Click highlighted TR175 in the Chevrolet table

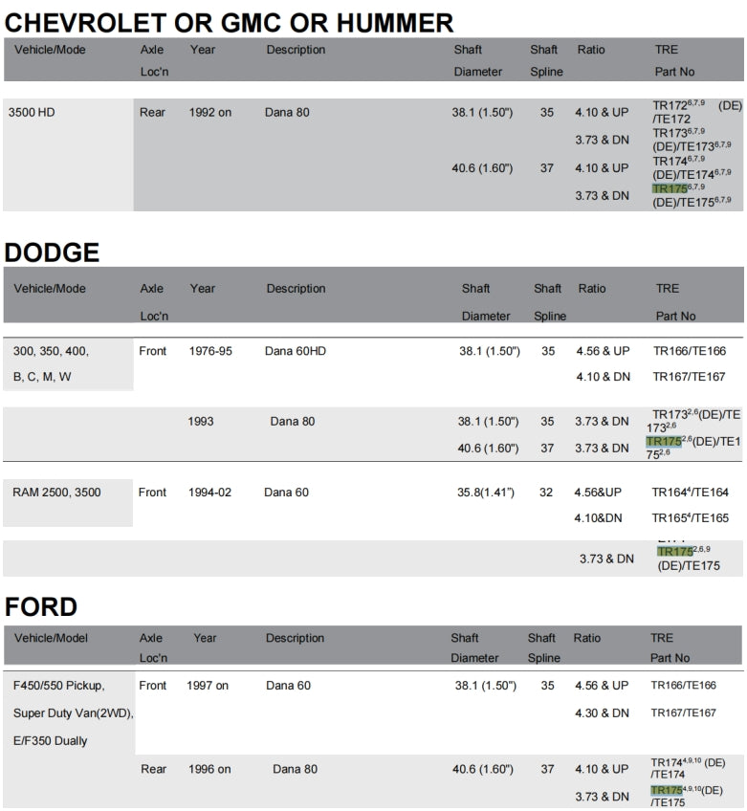point(669,188)
